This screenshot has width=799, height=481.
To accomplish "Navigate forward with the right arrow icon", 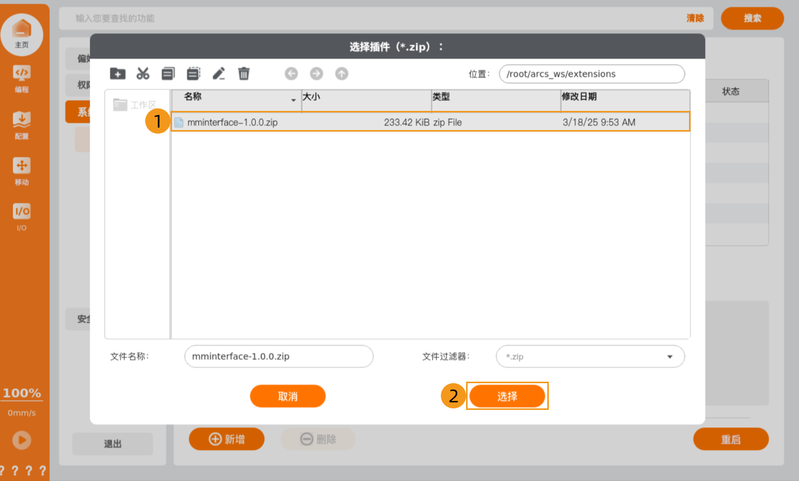I will pos(316,74).
